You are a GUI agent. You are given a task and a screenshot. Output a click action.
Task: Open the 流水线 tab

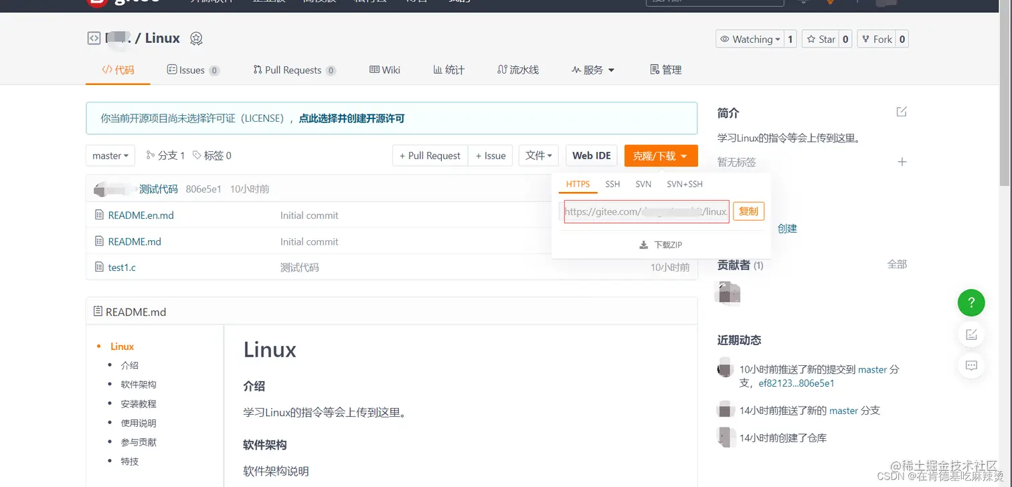518,70
